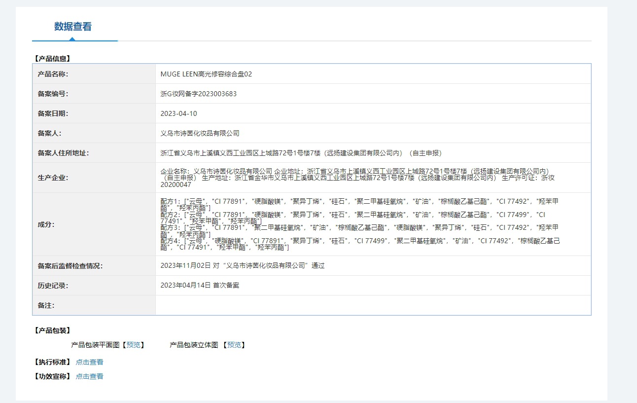Click the 配方1 ingredients line
Screen dimensions: 637x403
point(359,204)
